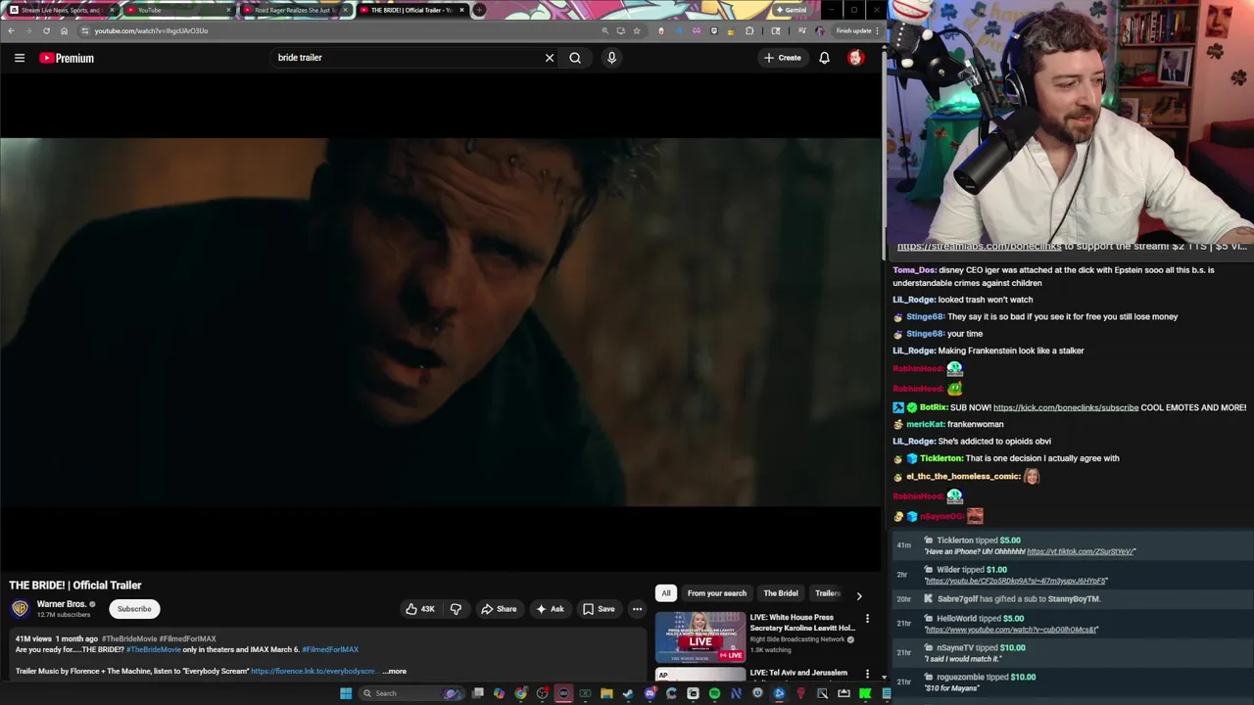Open the #TheBrideMovie hashtag above description

[129, 638]
